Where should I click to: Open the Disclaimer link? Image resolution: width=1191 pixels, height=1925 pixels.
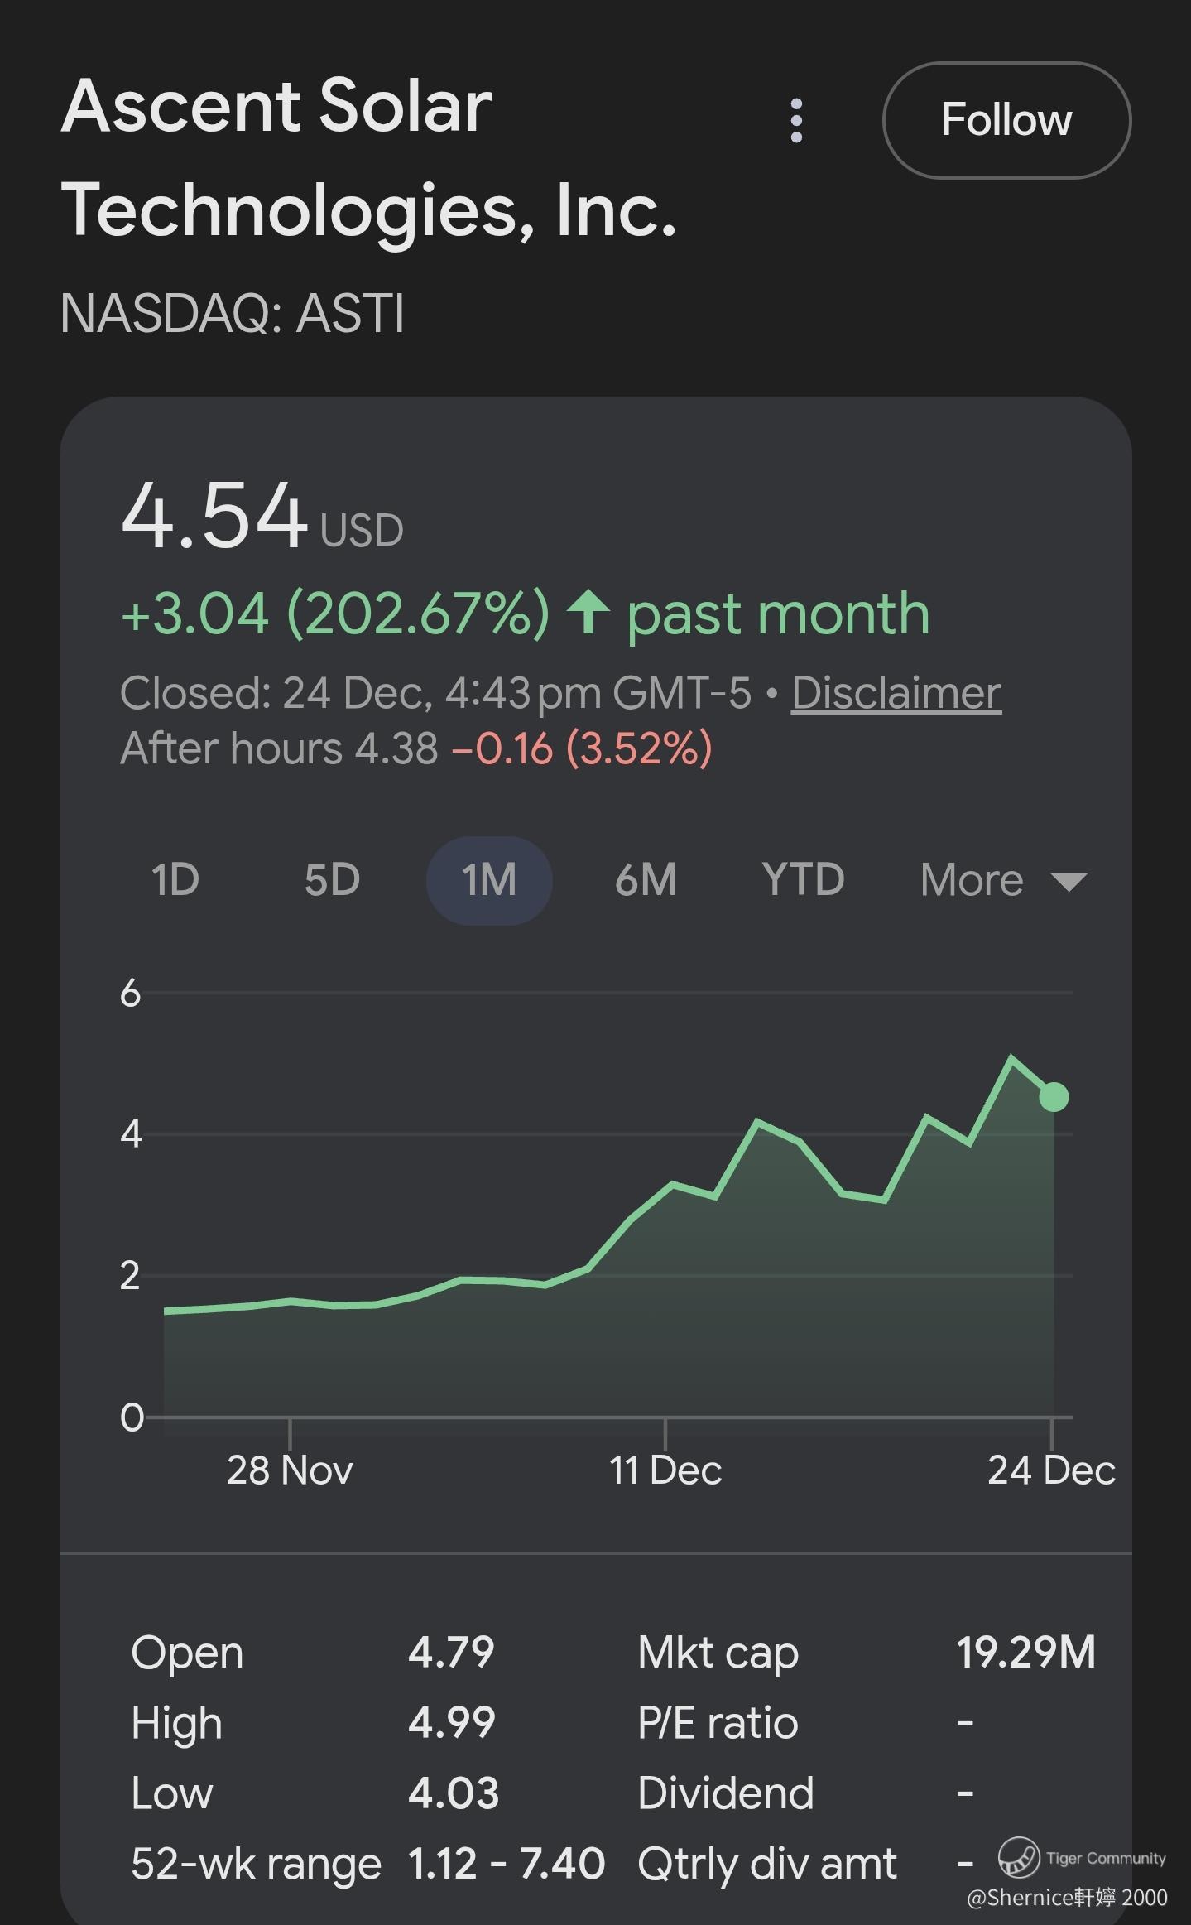(896, 693)
